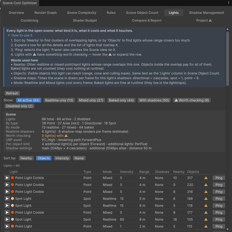
Task: Expand the Point Light Cookie row with 220 objects
Action: tap(7, 185)
